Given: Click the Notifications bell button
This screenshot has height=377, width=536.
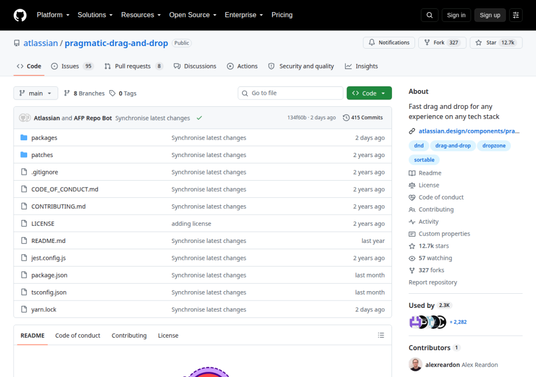Looking at the screenshot, I should pos(389,42).
